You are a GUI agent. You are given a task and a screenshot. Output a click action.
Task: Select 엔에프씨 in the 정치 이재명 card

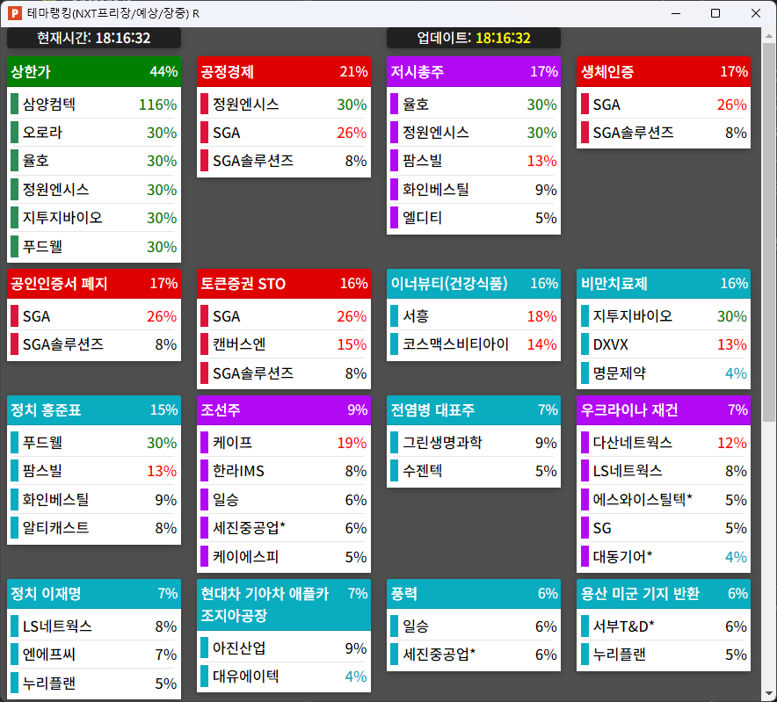[94, 655]
